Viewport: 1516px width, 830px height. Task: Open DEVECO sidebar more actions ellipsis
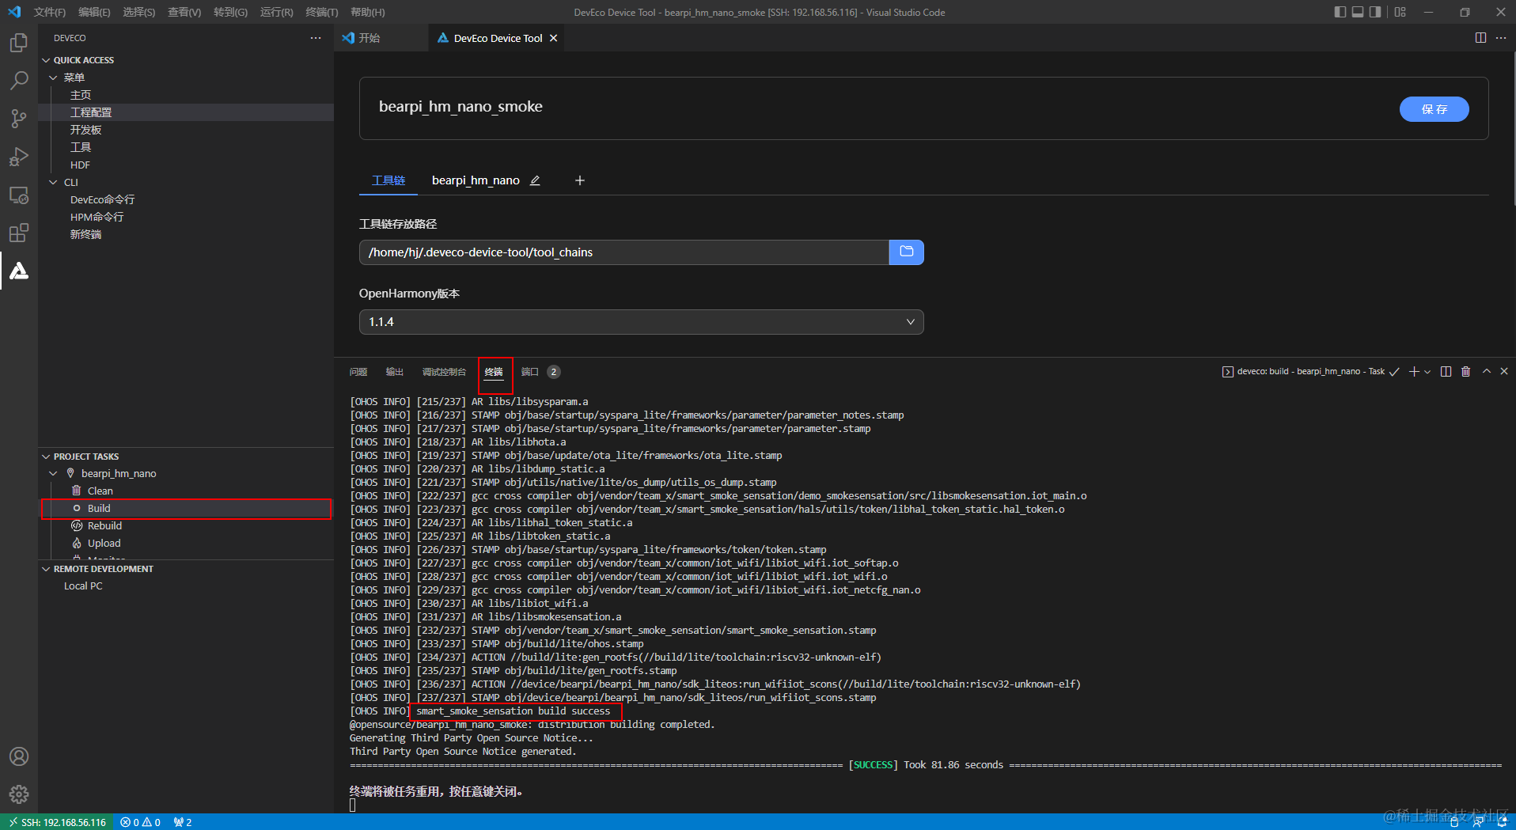pyautogui.click(x=316, y=38)
